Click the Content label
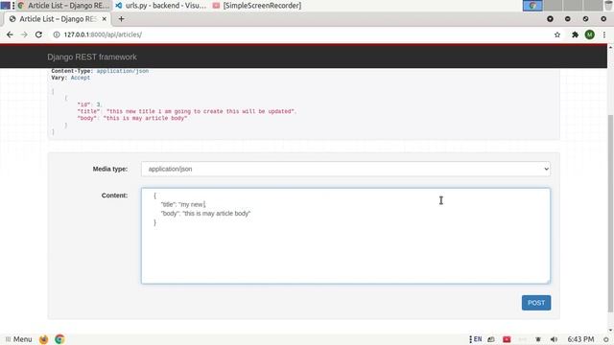Image resolution: width=614 pixels, height=345 pixels. point(114,195)
